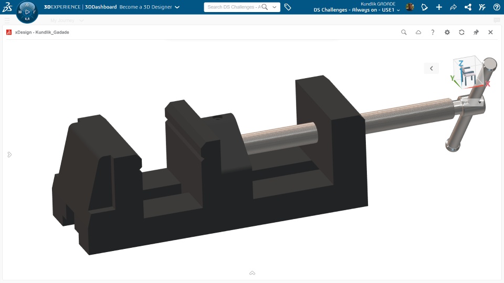
Task: Click the widget help question mark
Action: [433, 32]
